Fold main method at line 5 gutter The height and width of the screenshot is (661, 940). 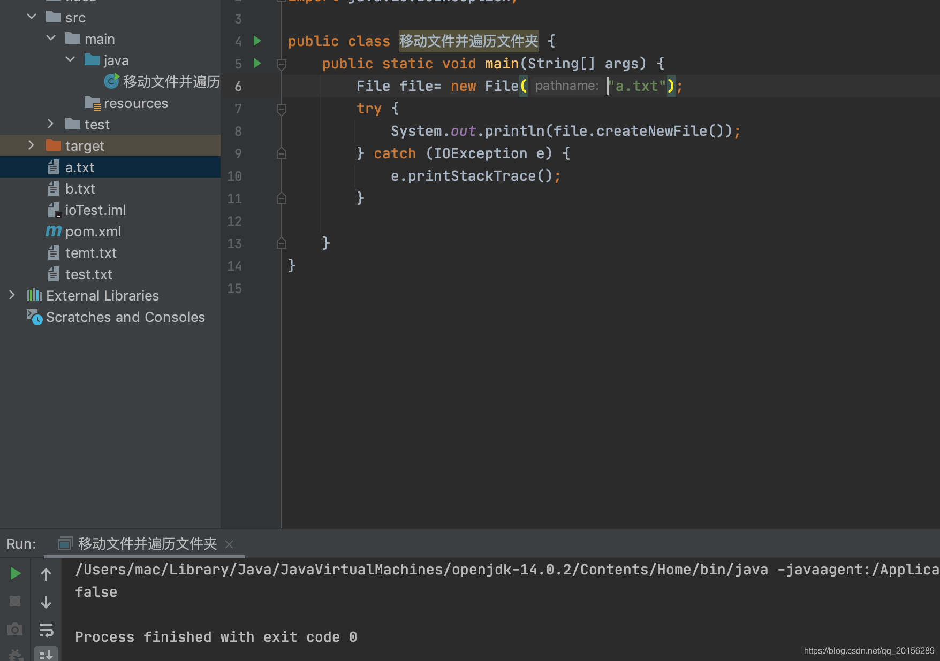282,64
